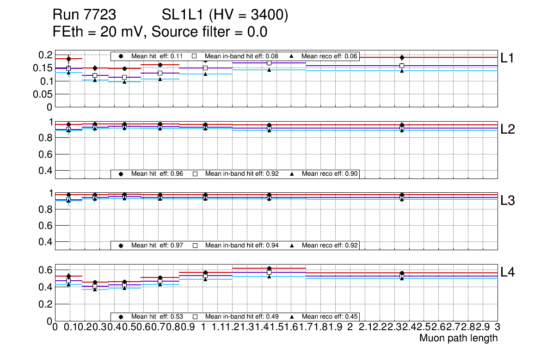The height and width of the screenshot is (357, 553).
Task: Click the L1 panel label
Action: pyautogui.click(x=508, y=58)
